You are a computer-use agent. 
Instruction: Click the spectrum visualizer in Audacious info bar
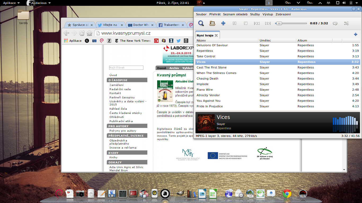(345, 124)
